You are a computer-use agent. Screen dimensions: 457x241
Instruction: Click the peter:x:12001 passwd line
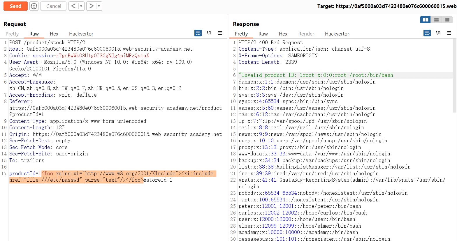pyautogui.click(x=300, y=206)
